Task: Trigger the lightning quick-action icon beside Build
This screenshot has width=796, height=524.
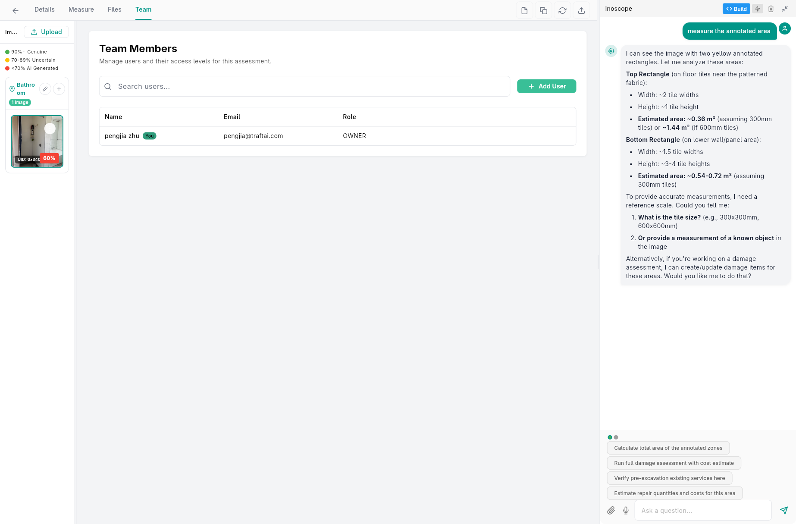Action: (x=757, y=9)
